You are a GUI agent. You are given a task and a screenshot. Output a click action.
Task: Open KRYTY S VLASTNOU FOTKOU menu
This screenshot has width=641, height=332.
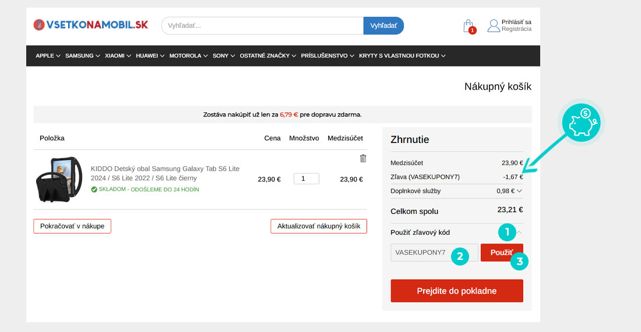tap(402, 56)
